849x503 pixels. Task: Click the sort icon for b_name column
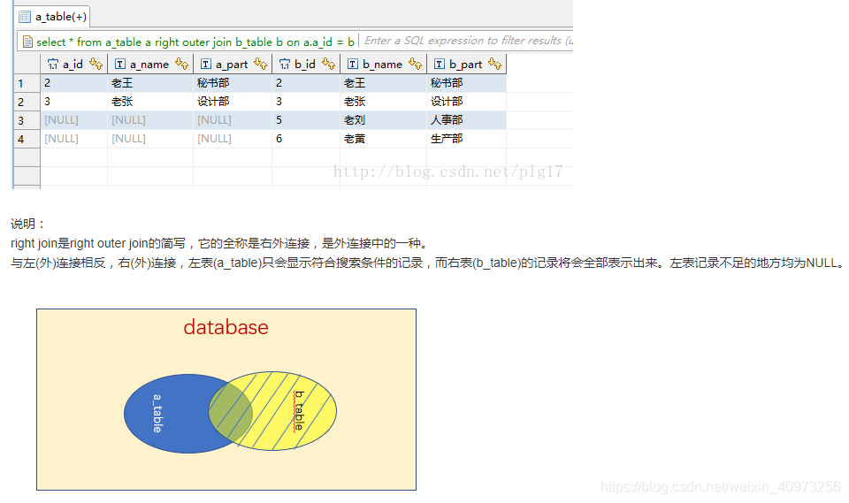pos(416,64)
